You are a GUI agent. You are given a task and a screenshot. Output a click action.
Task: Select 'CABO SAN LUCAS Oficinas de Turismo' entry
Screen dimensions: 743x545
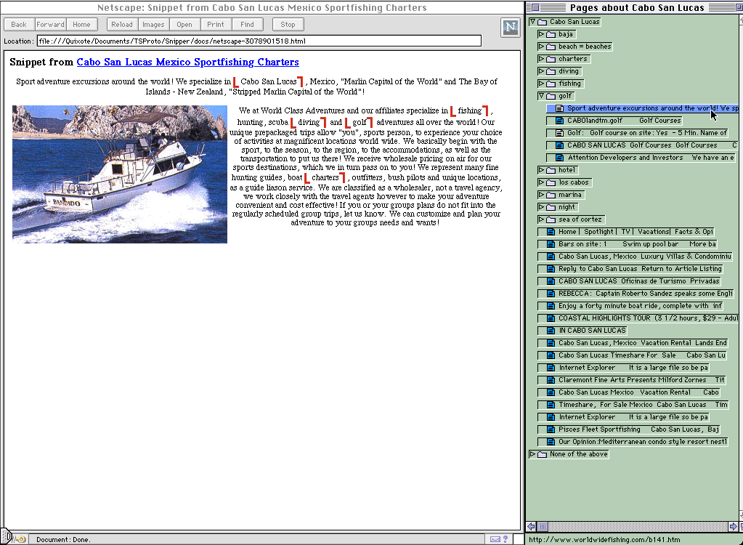[630, 281]
